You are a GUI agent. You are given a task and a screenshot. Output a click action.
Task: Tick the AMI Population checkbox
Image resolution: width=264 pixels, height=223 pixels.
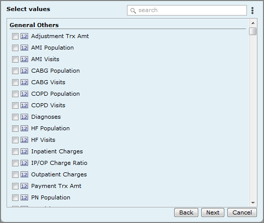pos(15,48)
